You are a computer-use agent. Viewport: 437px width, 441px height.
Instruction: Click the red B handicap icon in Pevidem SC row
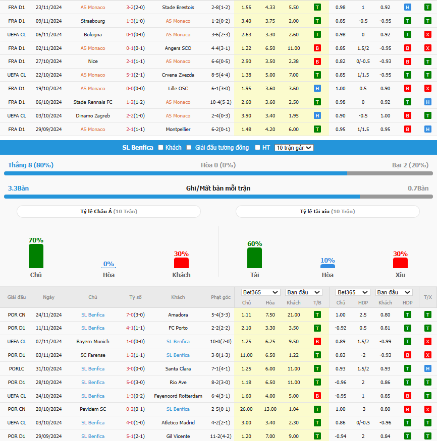pos(407,409)
